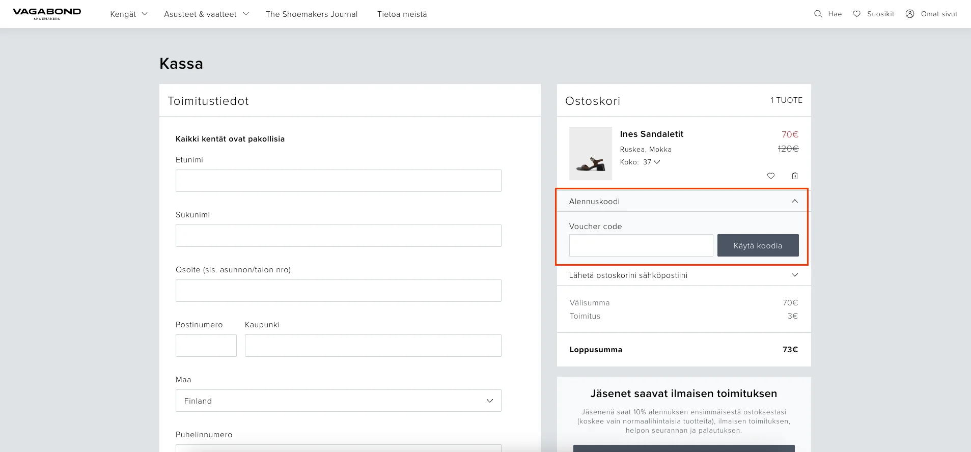The image size is (971, 452).
Task: Click the Sukunimi input field
Action: click(x=339, y=236)
